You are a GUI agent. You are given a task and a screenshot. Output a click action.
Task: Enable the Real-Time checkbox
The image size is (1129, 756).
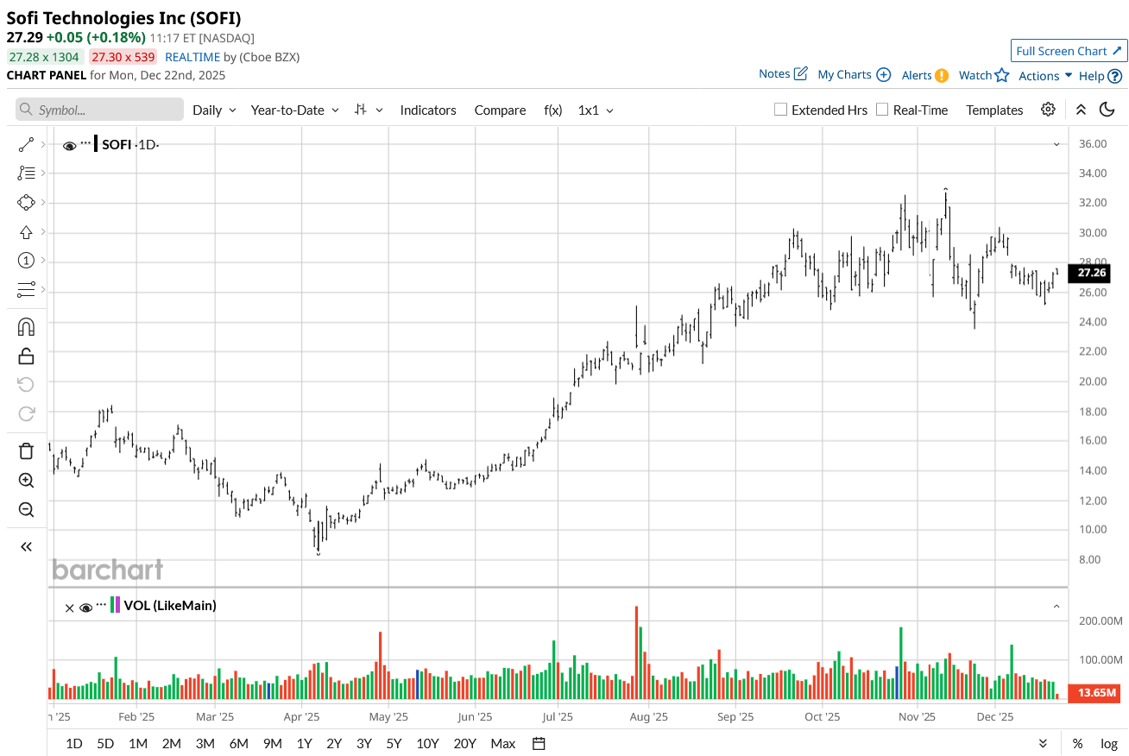tap(882, 110)
